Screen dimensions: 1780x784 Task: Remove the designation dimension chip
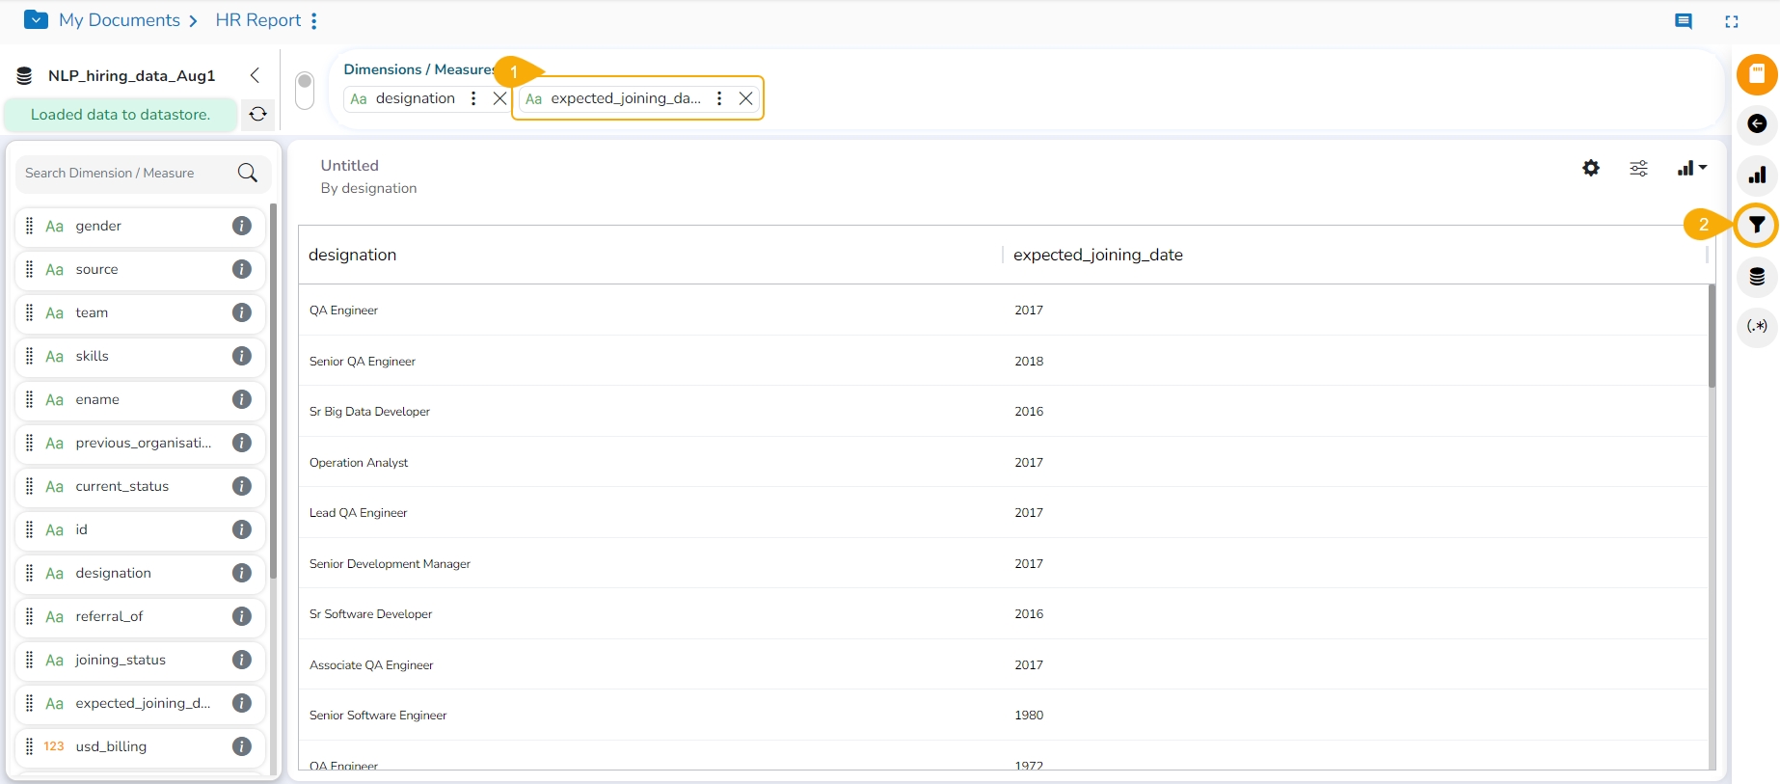point(499,98)
